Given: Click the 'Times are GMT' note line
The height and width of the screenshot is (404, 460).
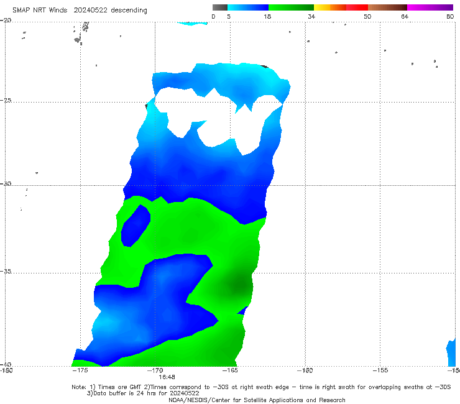Looking at the screenshot, I should [x=261, y=387].
